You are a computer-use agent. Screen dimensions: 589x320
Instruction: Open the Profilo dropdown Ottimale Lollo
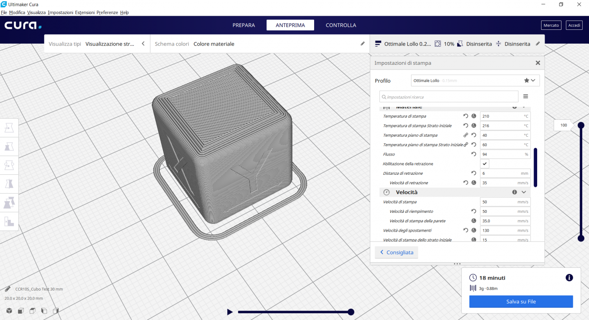(475, 80)
